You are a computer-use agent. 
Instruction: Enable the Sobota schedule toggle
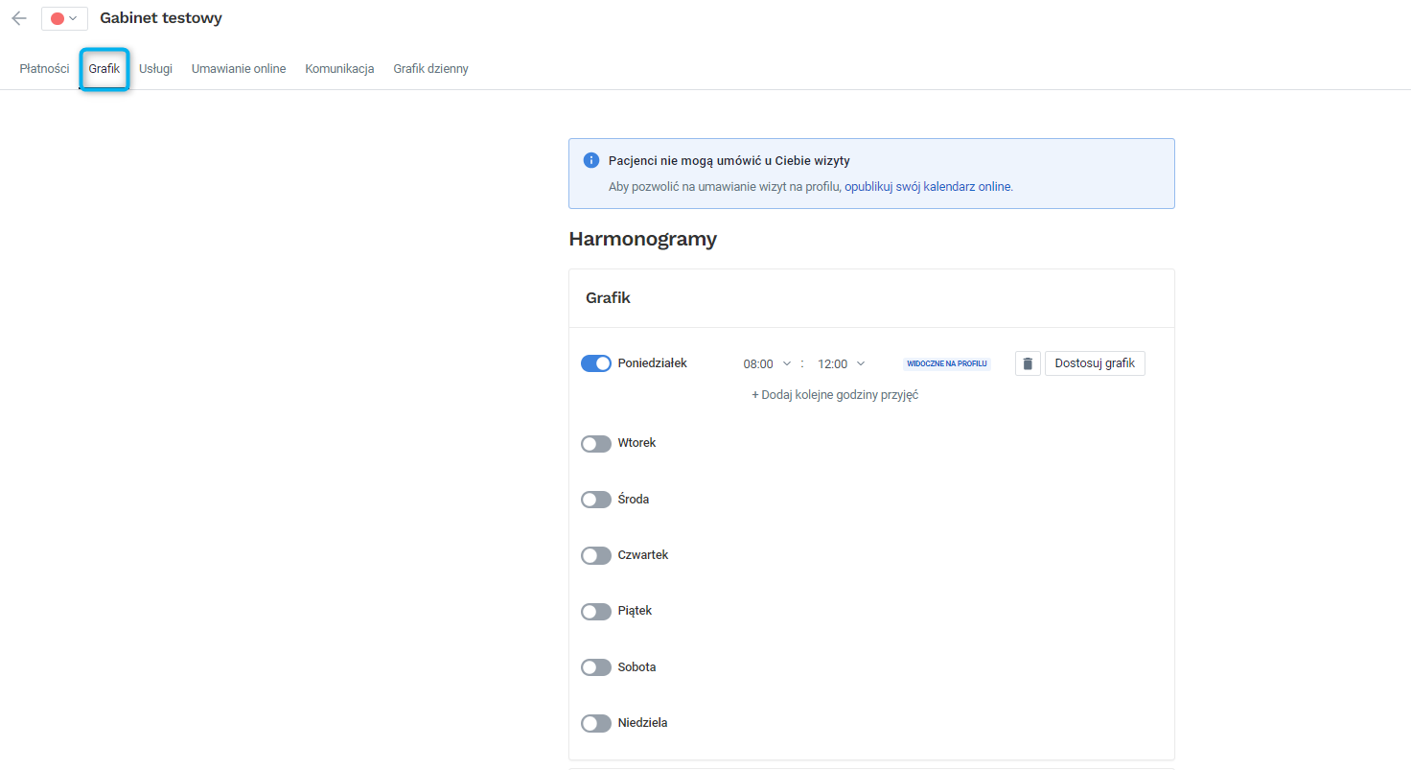595,666
